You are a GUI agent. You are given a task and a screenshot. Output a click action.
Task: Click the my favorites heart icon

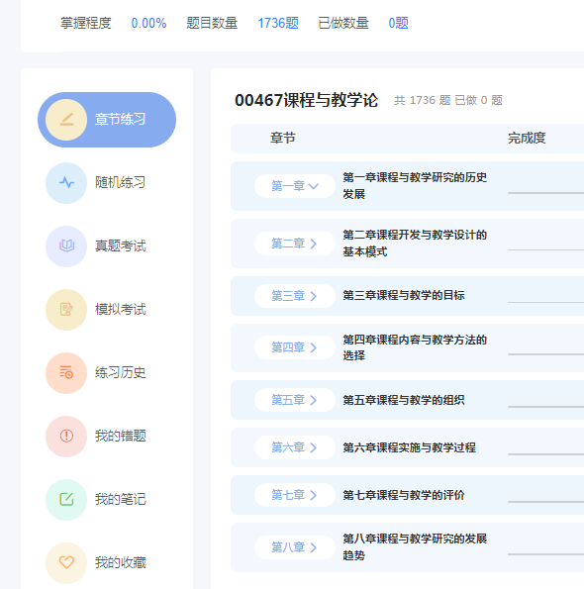[x=66, y=562]
